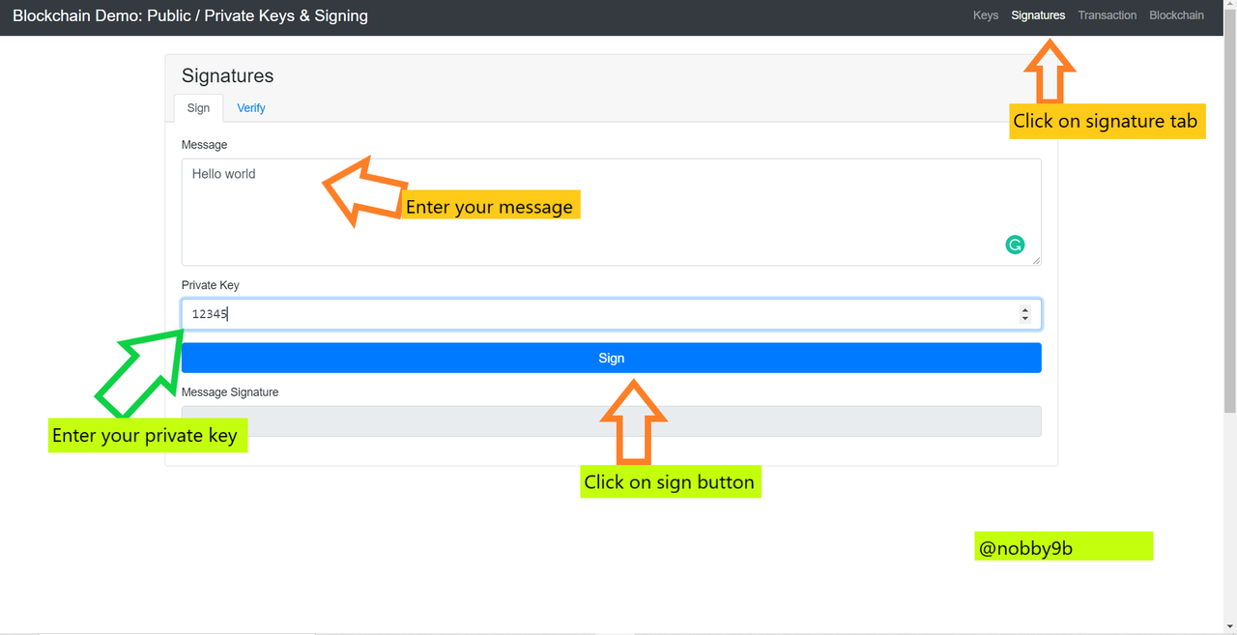Screen dimensions: 1237x635
Task: Decrement the Private Key value with down arrow
Action: pos(1025,319)
